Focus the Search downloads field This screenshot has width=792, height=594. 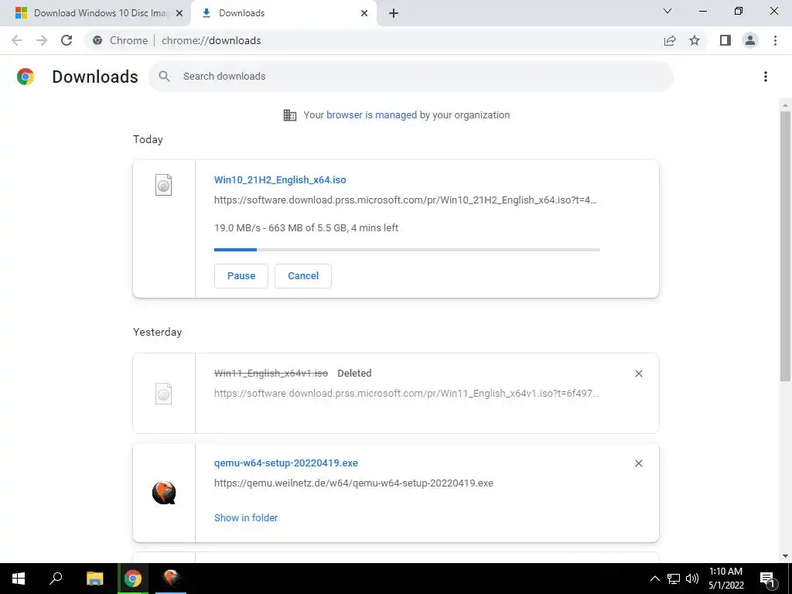point(411,77)
